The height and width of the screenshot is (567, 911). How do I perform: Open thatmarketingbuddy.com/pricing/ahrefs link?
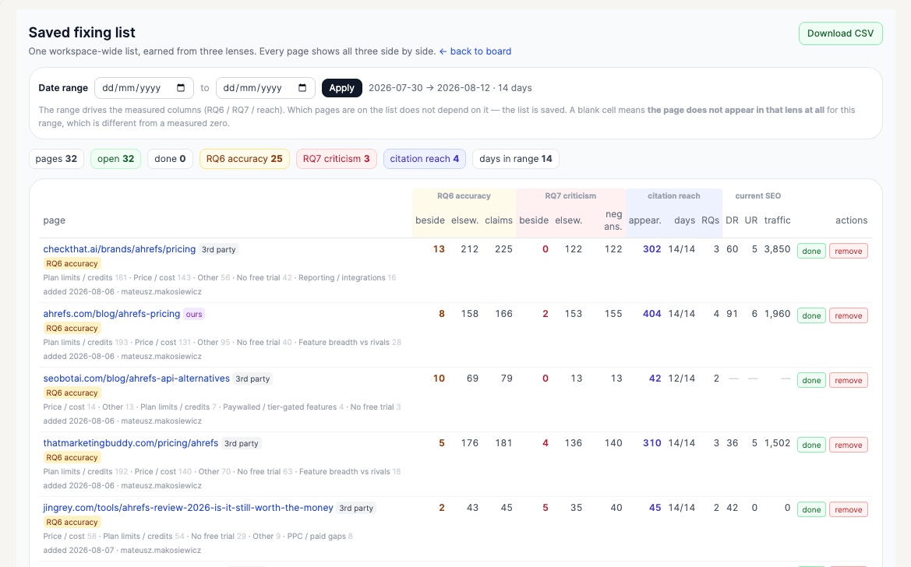pos(131,442)
